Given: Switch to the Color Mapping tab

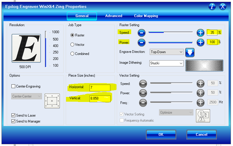Looking at the screenshot, I should pos(146,16).
